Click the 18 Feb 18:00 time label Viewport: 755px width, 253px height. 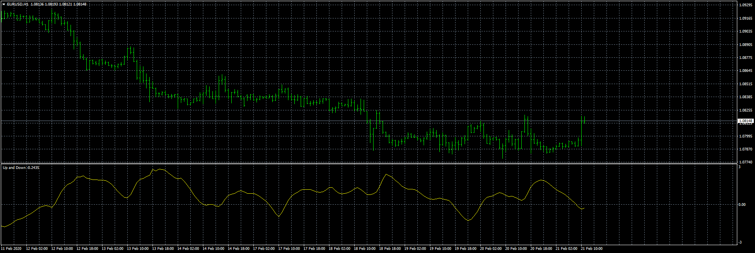(390, 249)
